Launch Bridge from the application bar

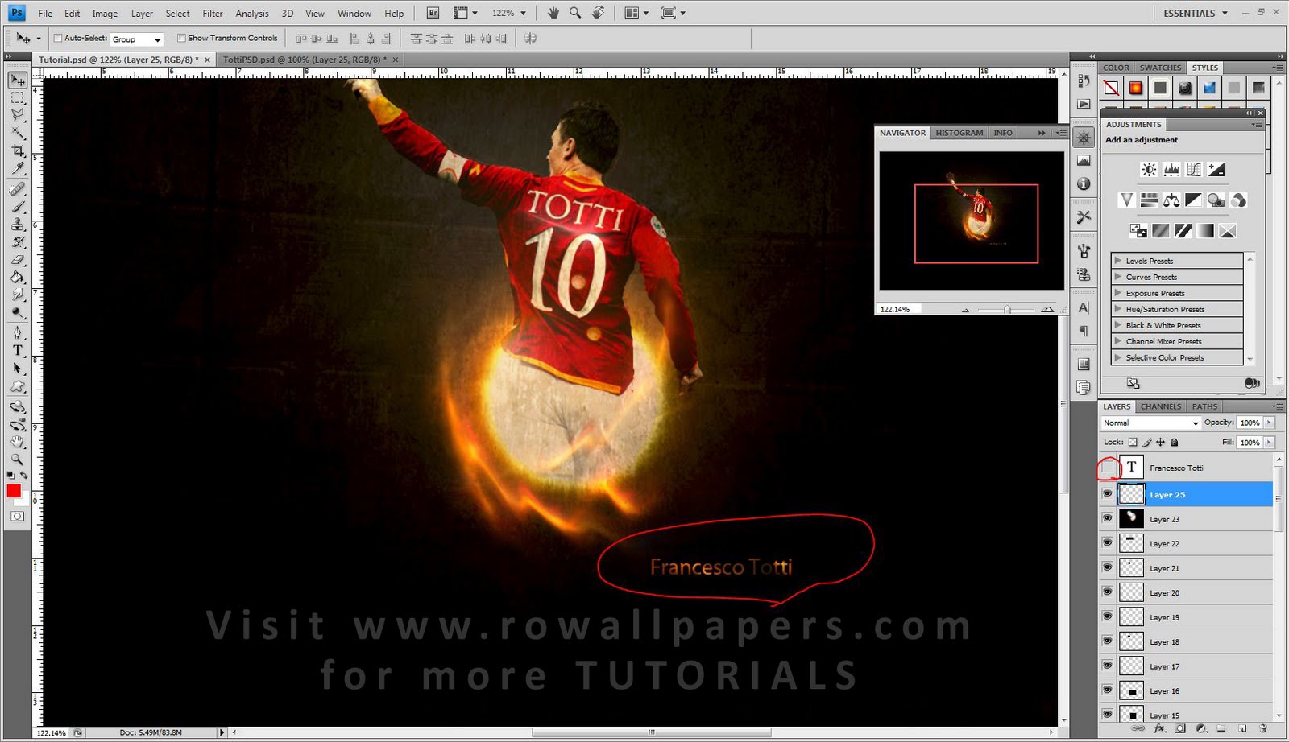pos(433,13)
